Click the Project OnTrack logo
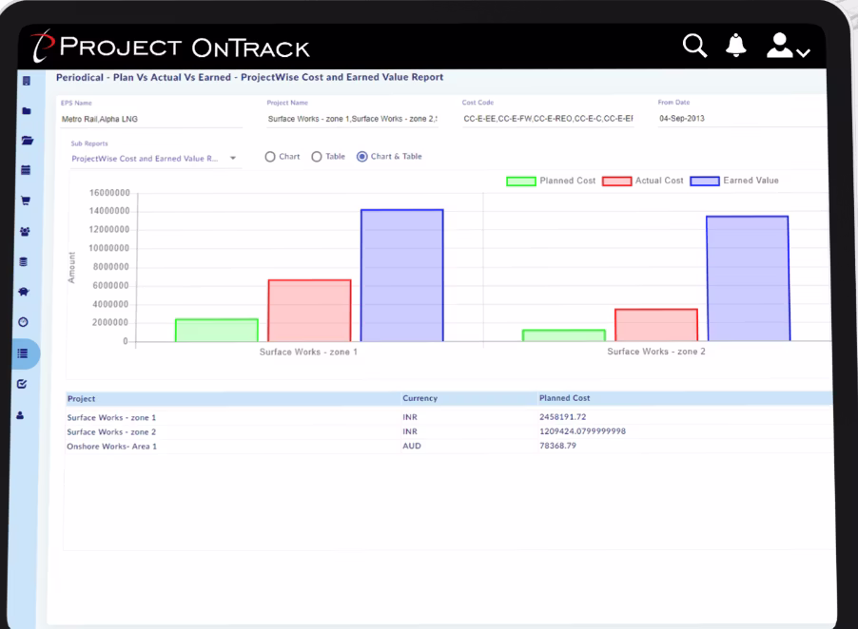Image resolution: width=858 pixels, height=629 pixels. (x=171, y=46)
